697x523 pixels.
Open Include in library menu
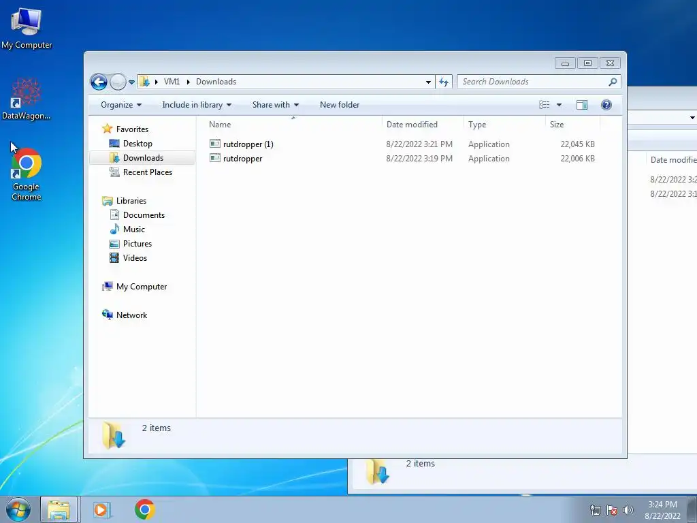click(197, 105)
